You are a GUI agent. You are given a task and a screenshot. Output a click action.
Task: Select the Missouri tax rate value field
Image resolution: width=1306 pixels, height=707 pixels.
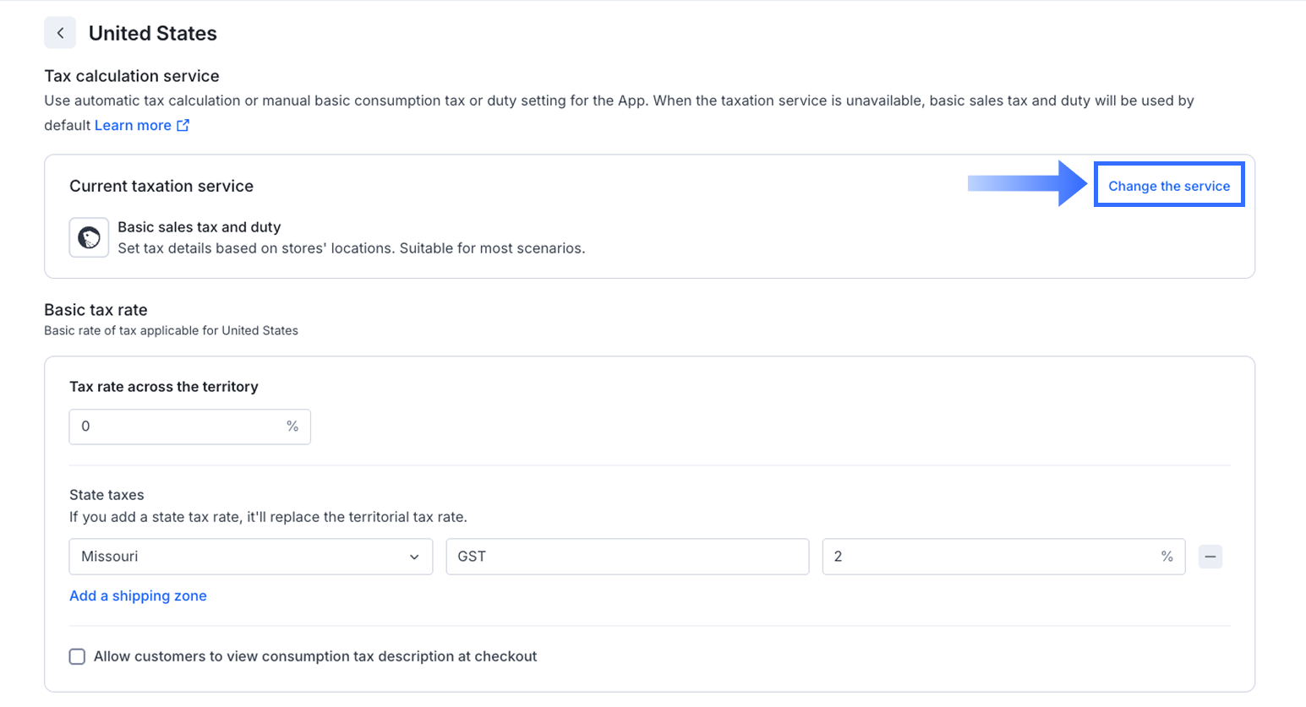click(x=989, y=557)
